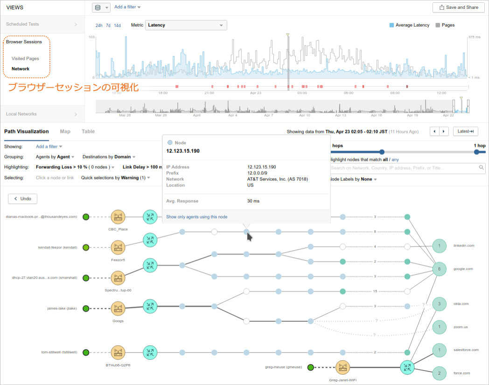Select the google.com destination node
Viewport: 489px width, 385px height.
[439, 269]
